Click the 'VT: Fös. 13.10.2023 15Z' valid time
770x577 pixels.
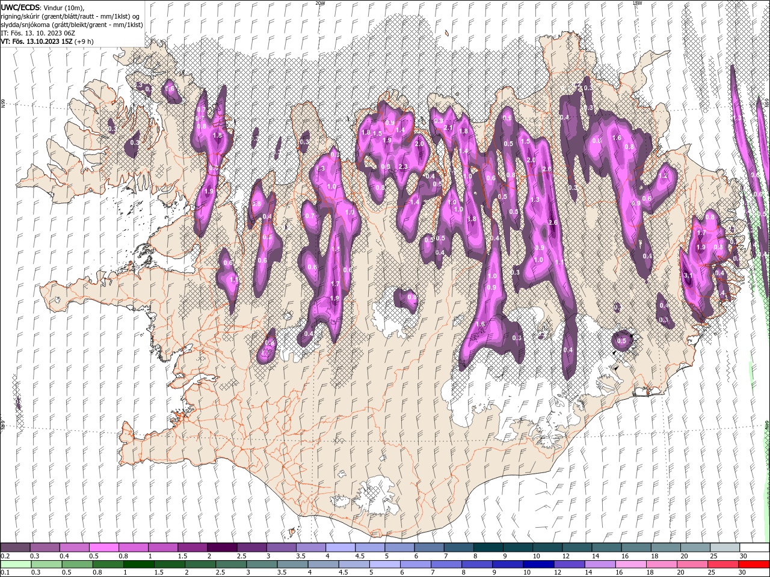pyautogui.click(x=37, y=41)
